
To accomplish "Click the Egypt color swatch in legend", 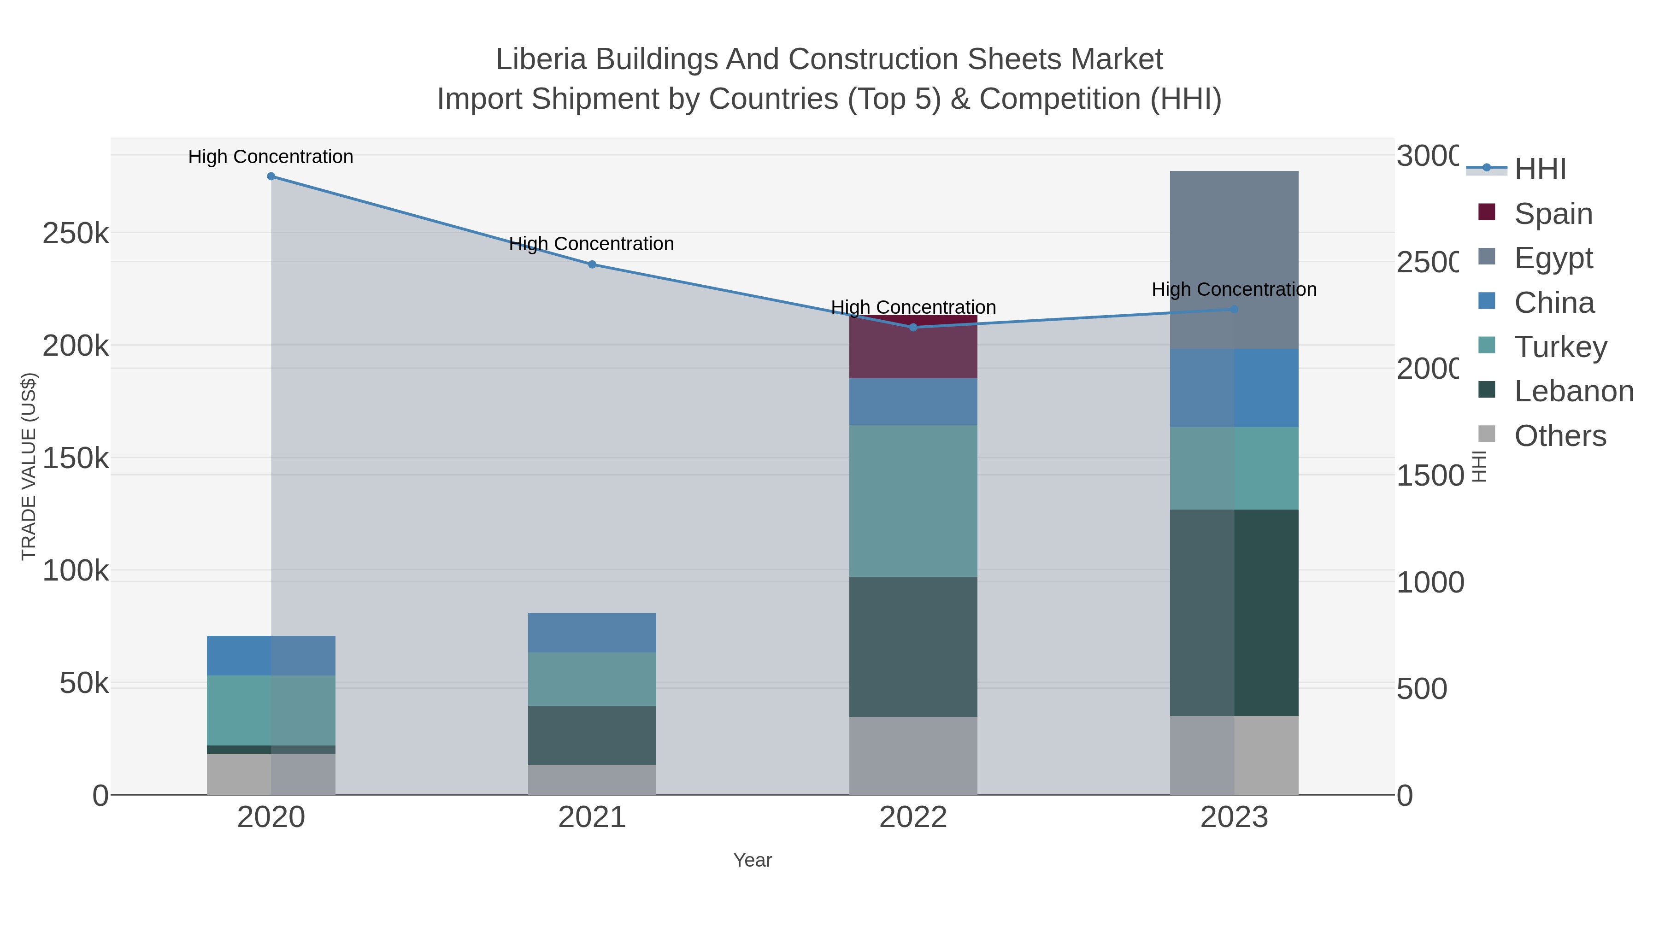I will 1486,256.
